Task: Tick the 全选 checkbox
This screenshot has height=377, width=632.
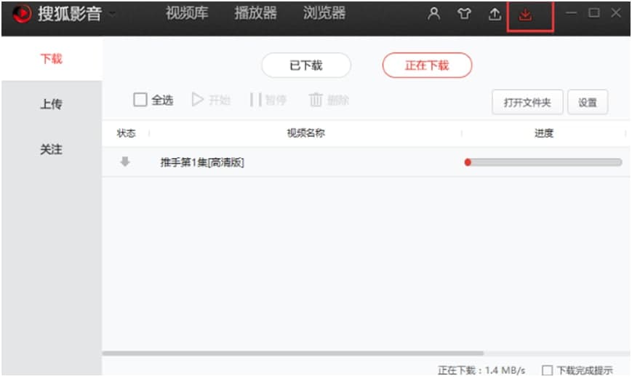Action: click(x=140, y=99)
